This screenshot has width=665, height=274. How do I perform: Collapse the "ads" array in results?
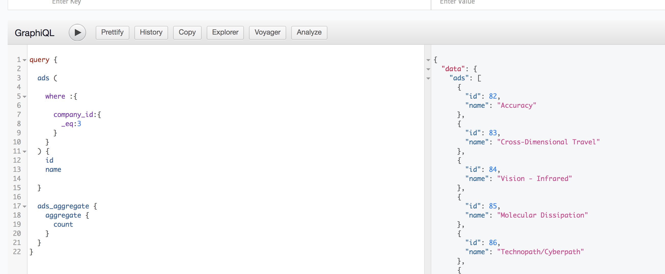(x=428, y=78)
